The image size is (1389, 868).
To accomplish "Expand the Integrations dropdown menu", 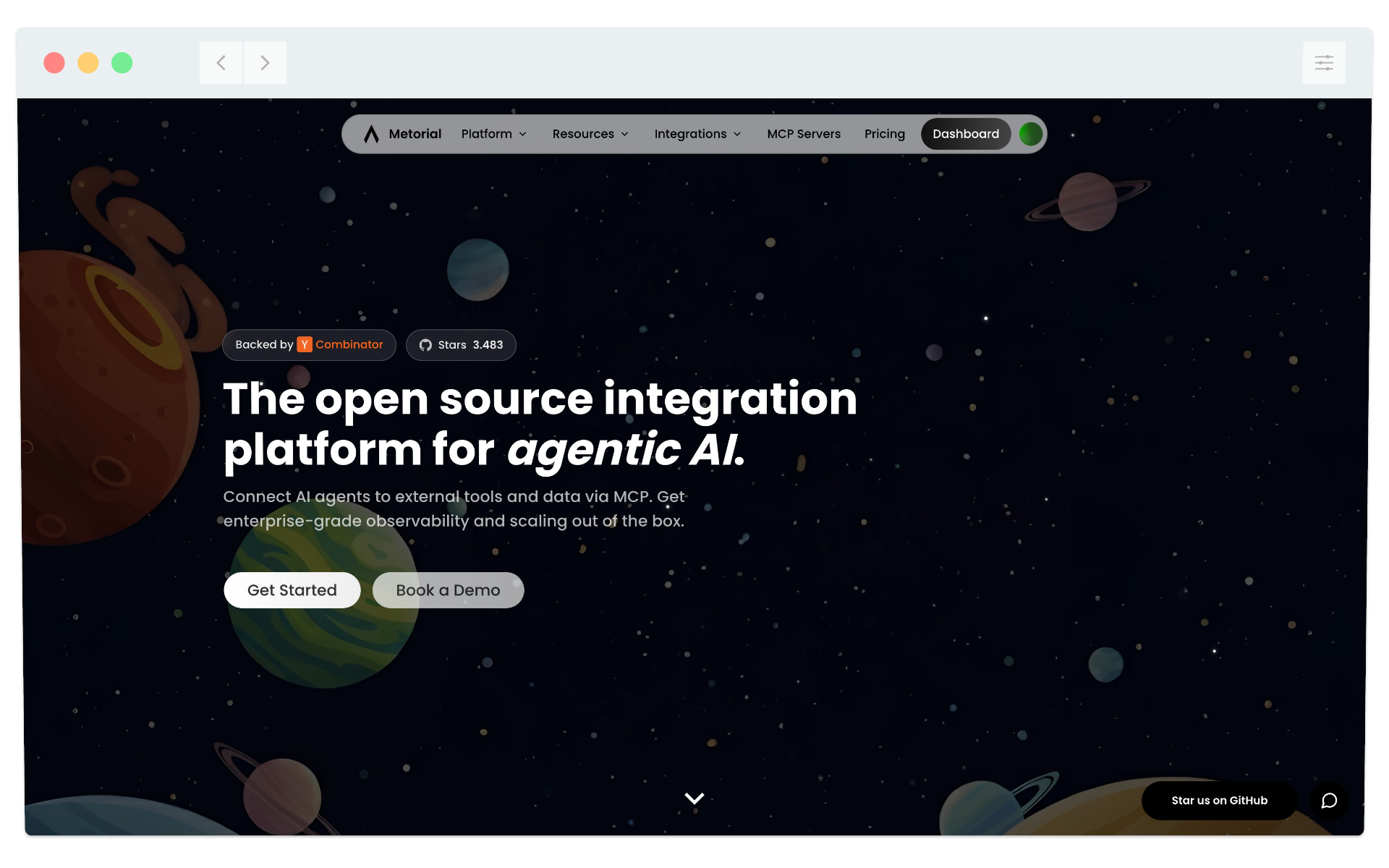I will (x=697, y=134).
